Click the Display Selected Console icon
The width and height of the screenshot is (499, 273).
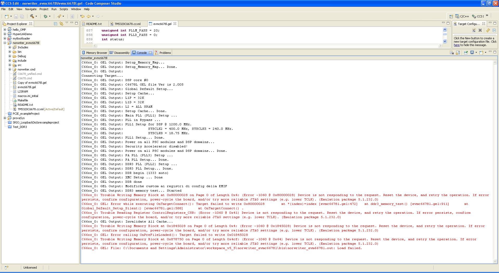[x=472, y=53]
